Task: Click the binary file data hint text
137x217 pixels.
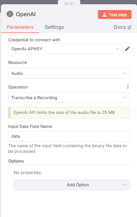Action: [67, 149]
